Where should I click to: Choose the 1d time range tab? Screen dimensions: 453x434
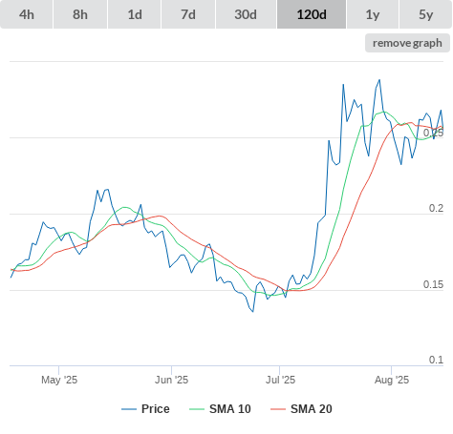[x=135, y=14]
